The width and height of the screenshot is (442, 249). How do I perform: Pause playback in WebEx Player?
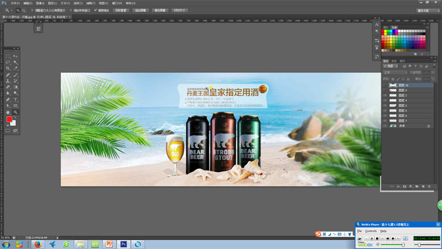click(x=372, y=238)
